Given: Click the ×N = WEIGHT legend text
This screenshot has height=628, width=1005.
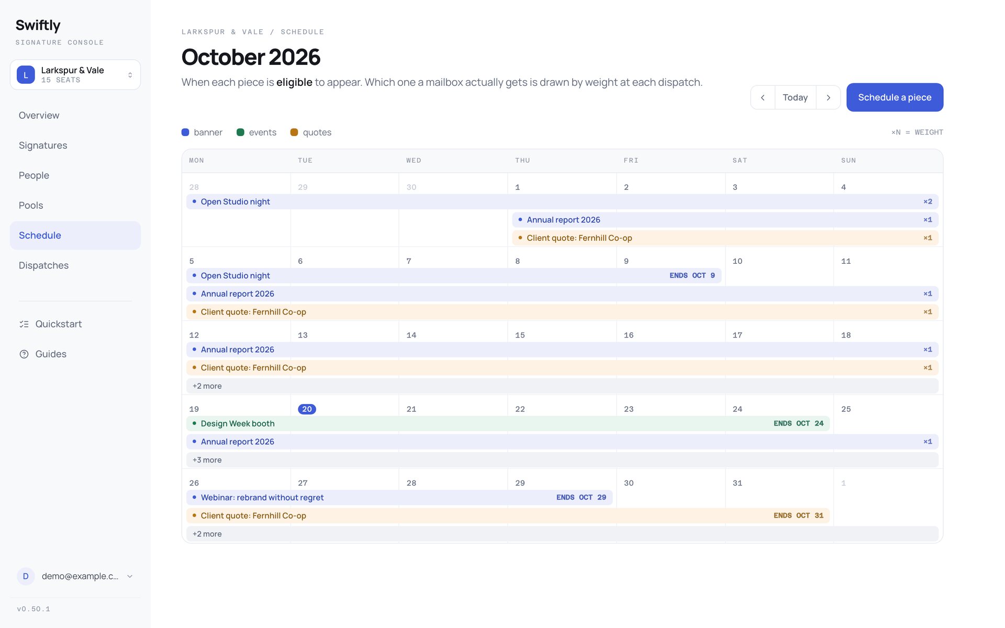Looking at the screenshot, I should pos(917,132).
